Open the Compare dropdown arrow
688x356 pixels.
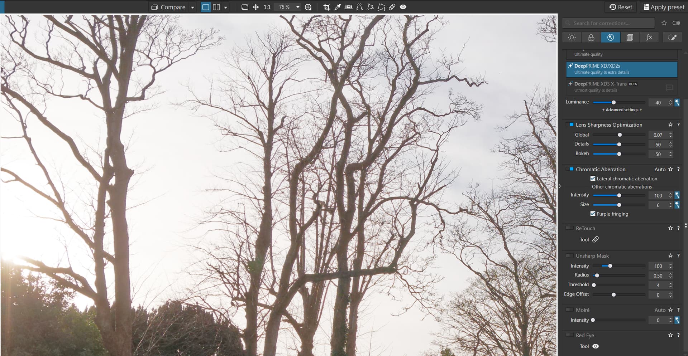(x=193, y=7)
